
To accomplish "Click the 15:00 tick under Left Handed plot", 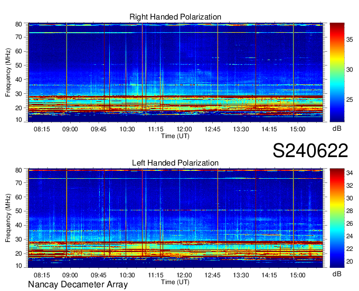I will click(x=298, y=275).
